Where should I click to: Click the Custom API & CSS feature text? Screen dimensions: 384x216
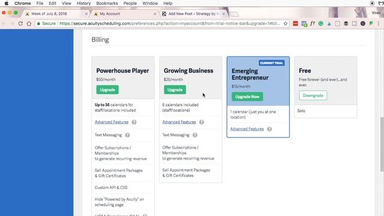111,188
